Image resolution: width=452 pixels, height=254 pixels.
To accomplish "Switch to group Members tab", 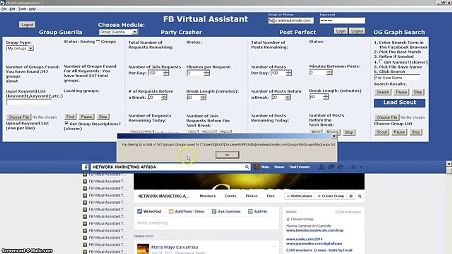I will click(x=207, y=196).
